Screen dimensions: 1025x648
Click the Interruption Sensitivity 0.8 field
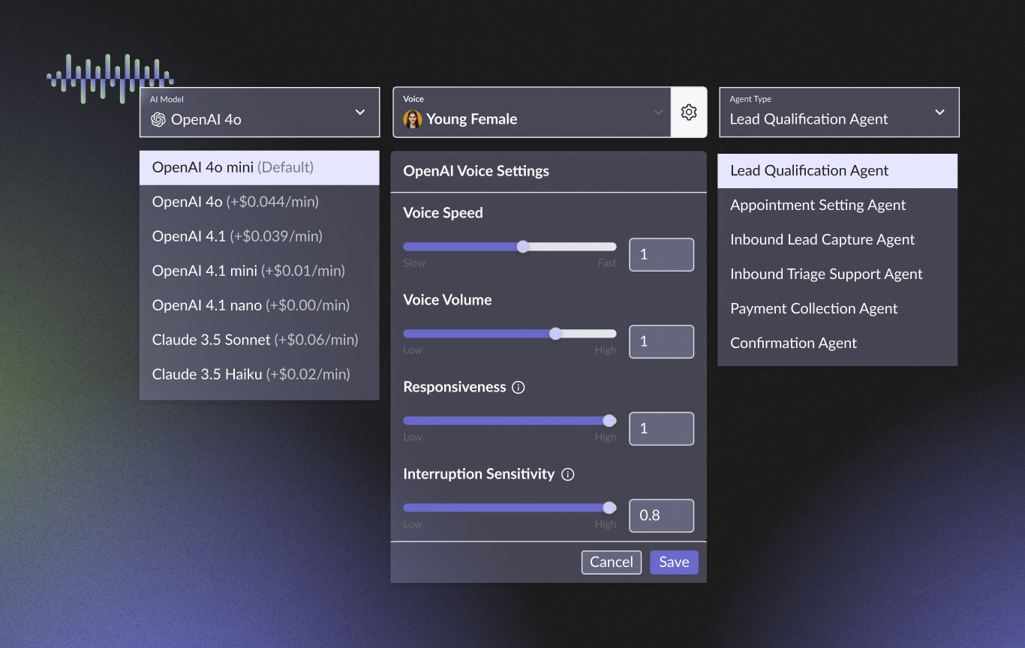[662, 516]
